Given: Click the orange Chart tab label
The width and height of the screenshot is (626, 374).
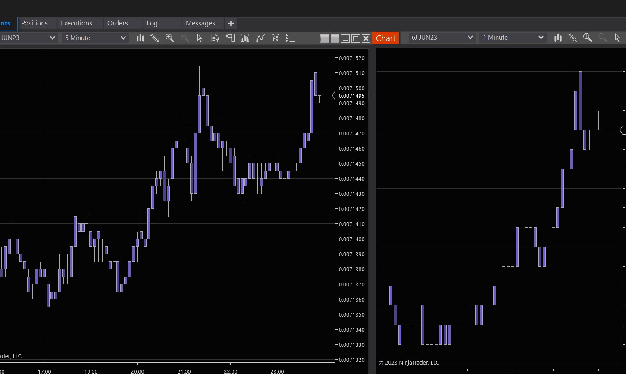Looking at the screenshot, I should tap(385, 38).
